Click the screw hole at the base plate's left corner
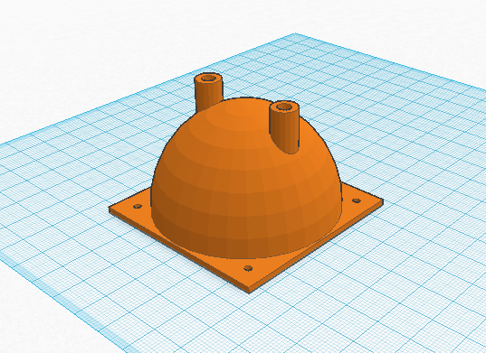The height and width of the screenshot is (353, 486). coord(138,206)
